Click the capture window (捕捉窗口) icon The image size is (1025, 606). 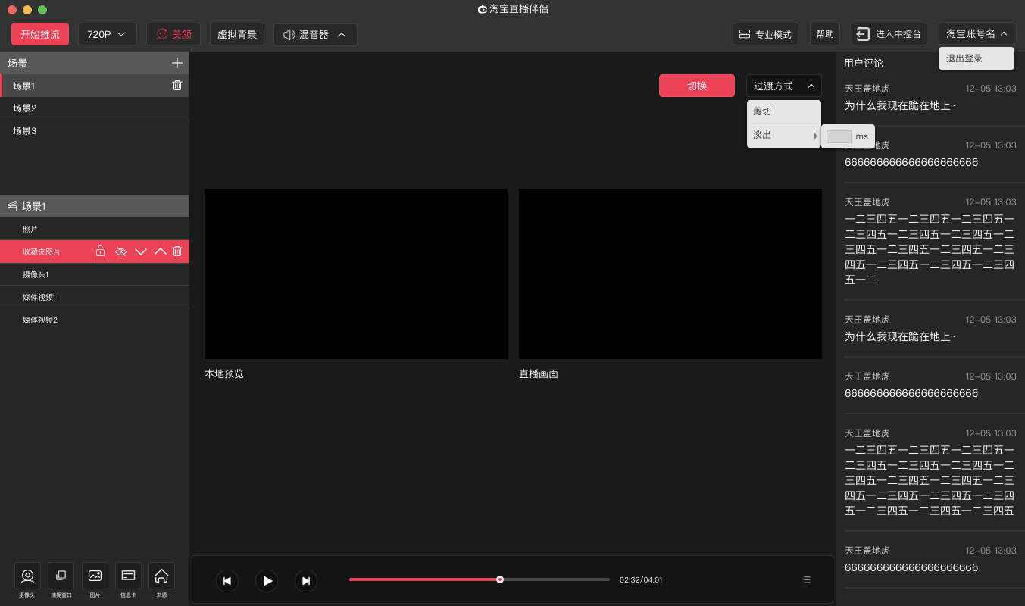[x=61, y=576]
